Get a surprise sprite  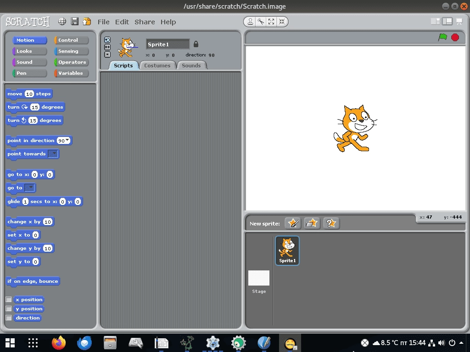pyautogui.click(x=331, y=223)
